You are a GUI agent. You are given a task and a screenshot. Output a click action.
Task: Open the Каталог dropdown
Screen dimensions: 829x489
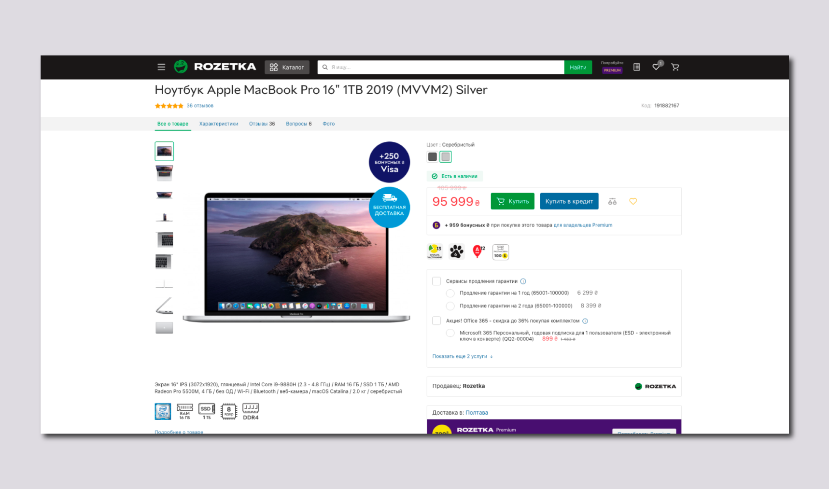coord(287,67)
